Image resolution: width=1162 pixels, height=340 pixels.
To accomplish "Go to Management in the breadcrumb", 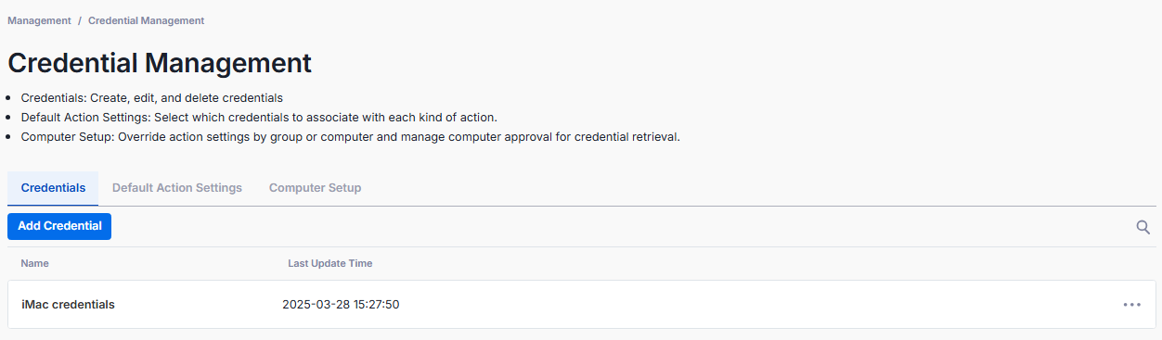I will (39, 20).
